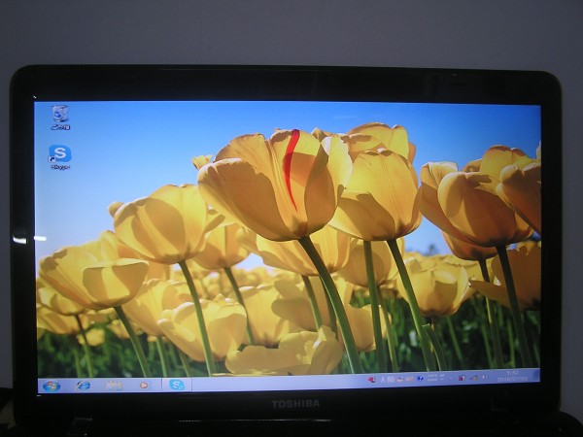
Task: Click the IME 'A' input mode indicator
Action: click(x=383, y=380)
